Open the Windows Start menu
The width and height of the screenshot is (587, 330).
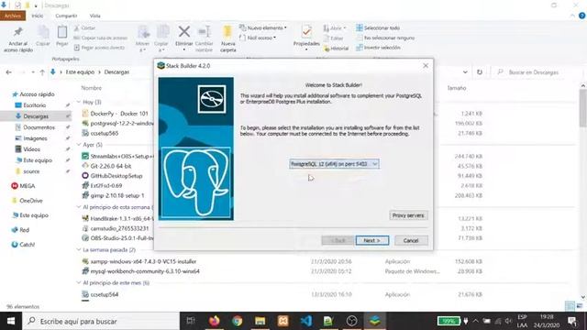tap(11, 321)
